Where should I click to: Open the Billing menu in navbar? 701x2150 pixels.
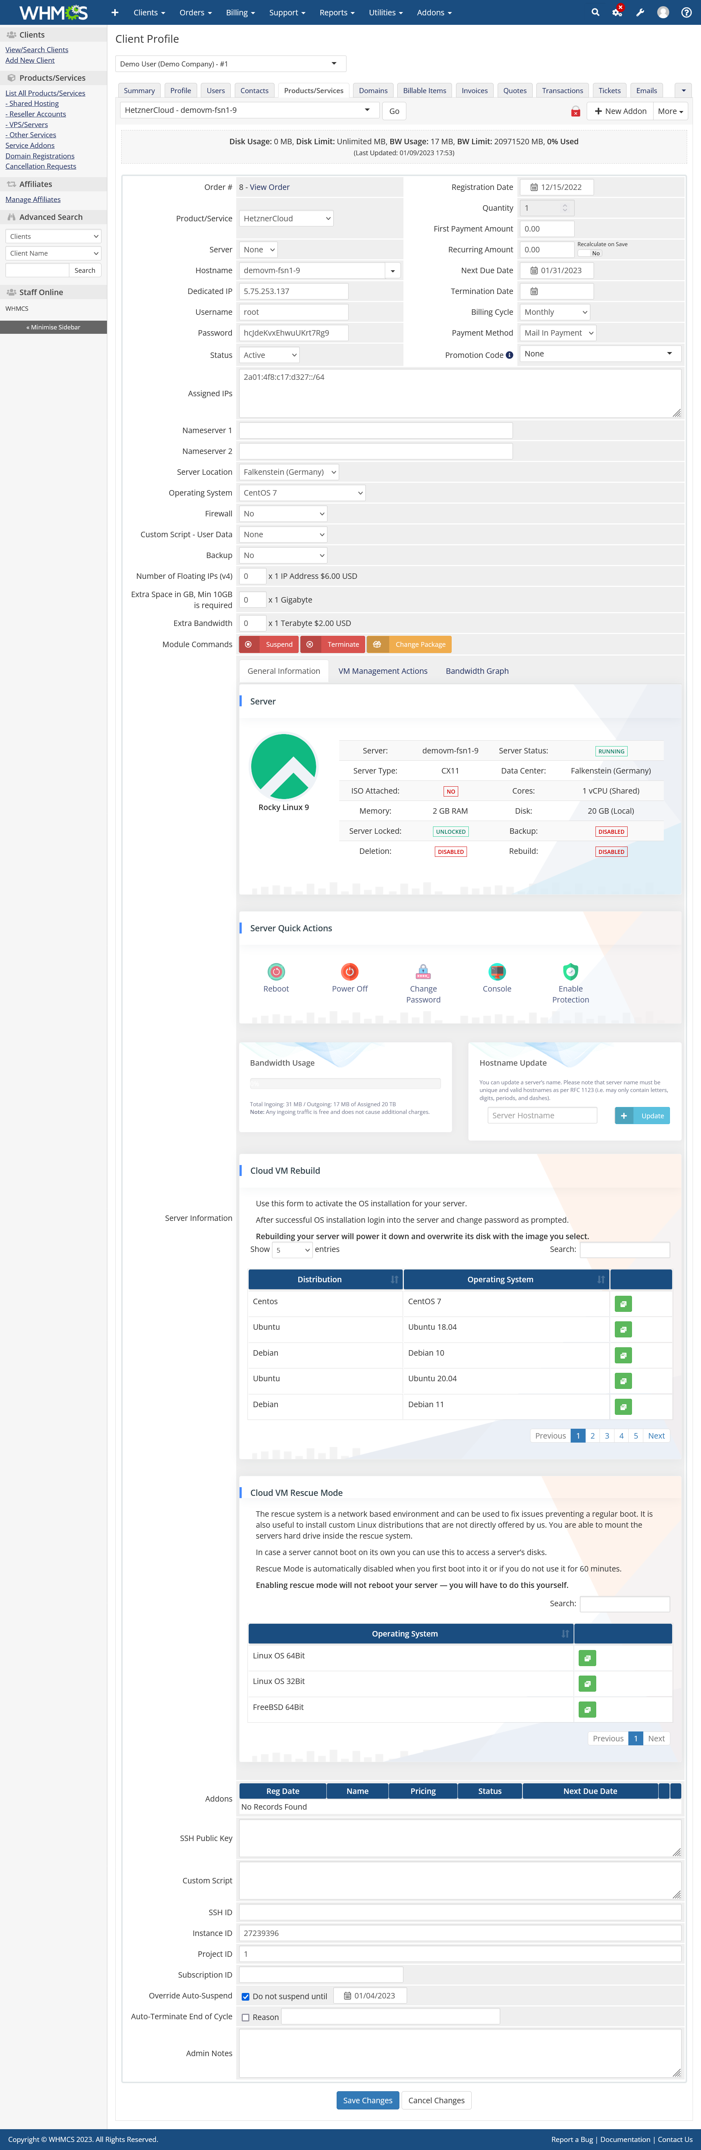click(240, 12)
